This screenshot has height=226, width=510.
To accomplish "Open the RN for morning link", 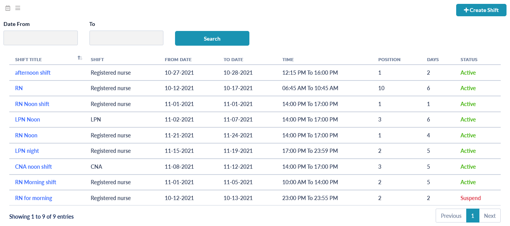I will [x=34, y=198].
